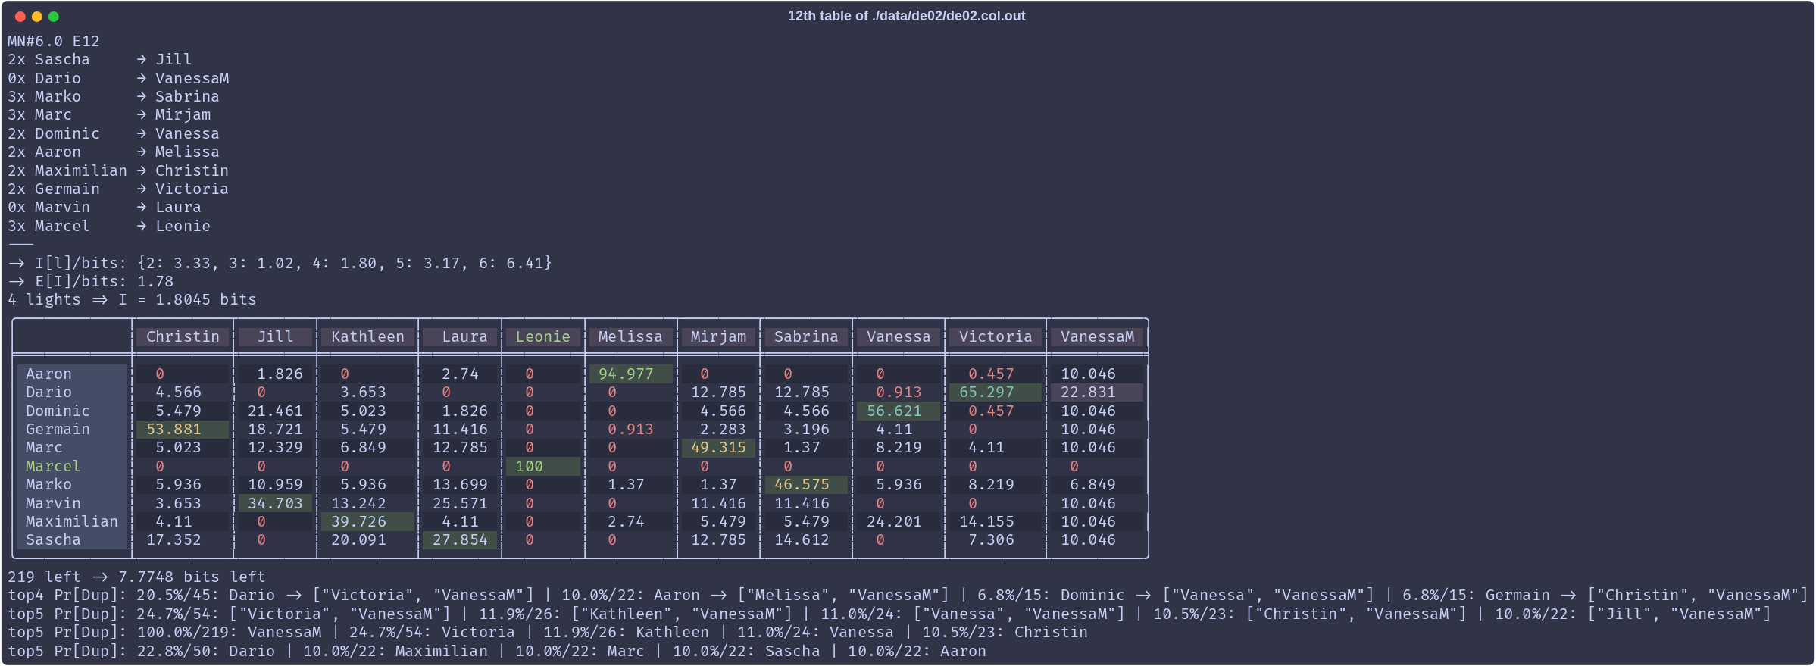Viewport: 1816px width, 666px height.
Task: Click the green Leonie column header
Action: pyautogui.click(x=543, y=336)
